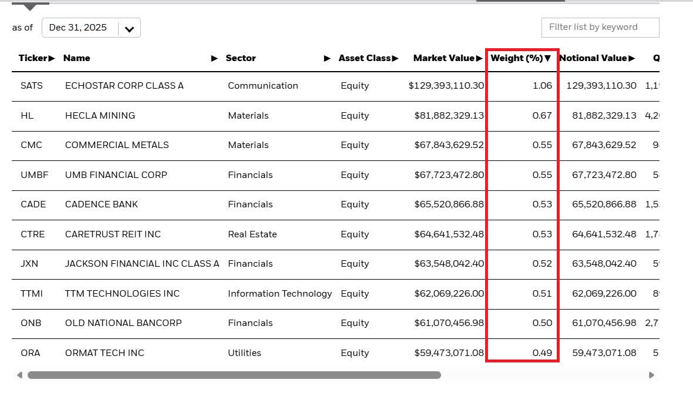Click the Weight (%) column header

[516, 58]
